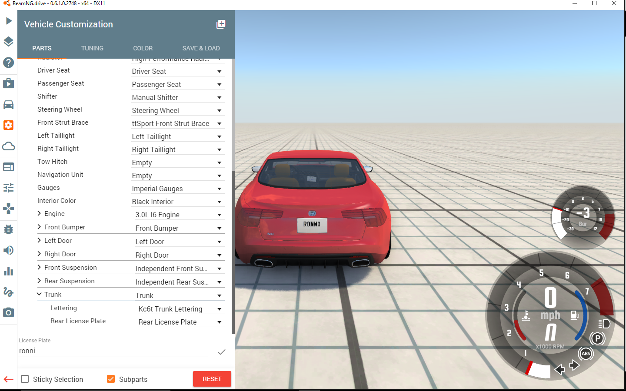Screen dimensions: 626x391
Task: Open the Steering Wheel dropdown
Action: (x=178, y=110)
